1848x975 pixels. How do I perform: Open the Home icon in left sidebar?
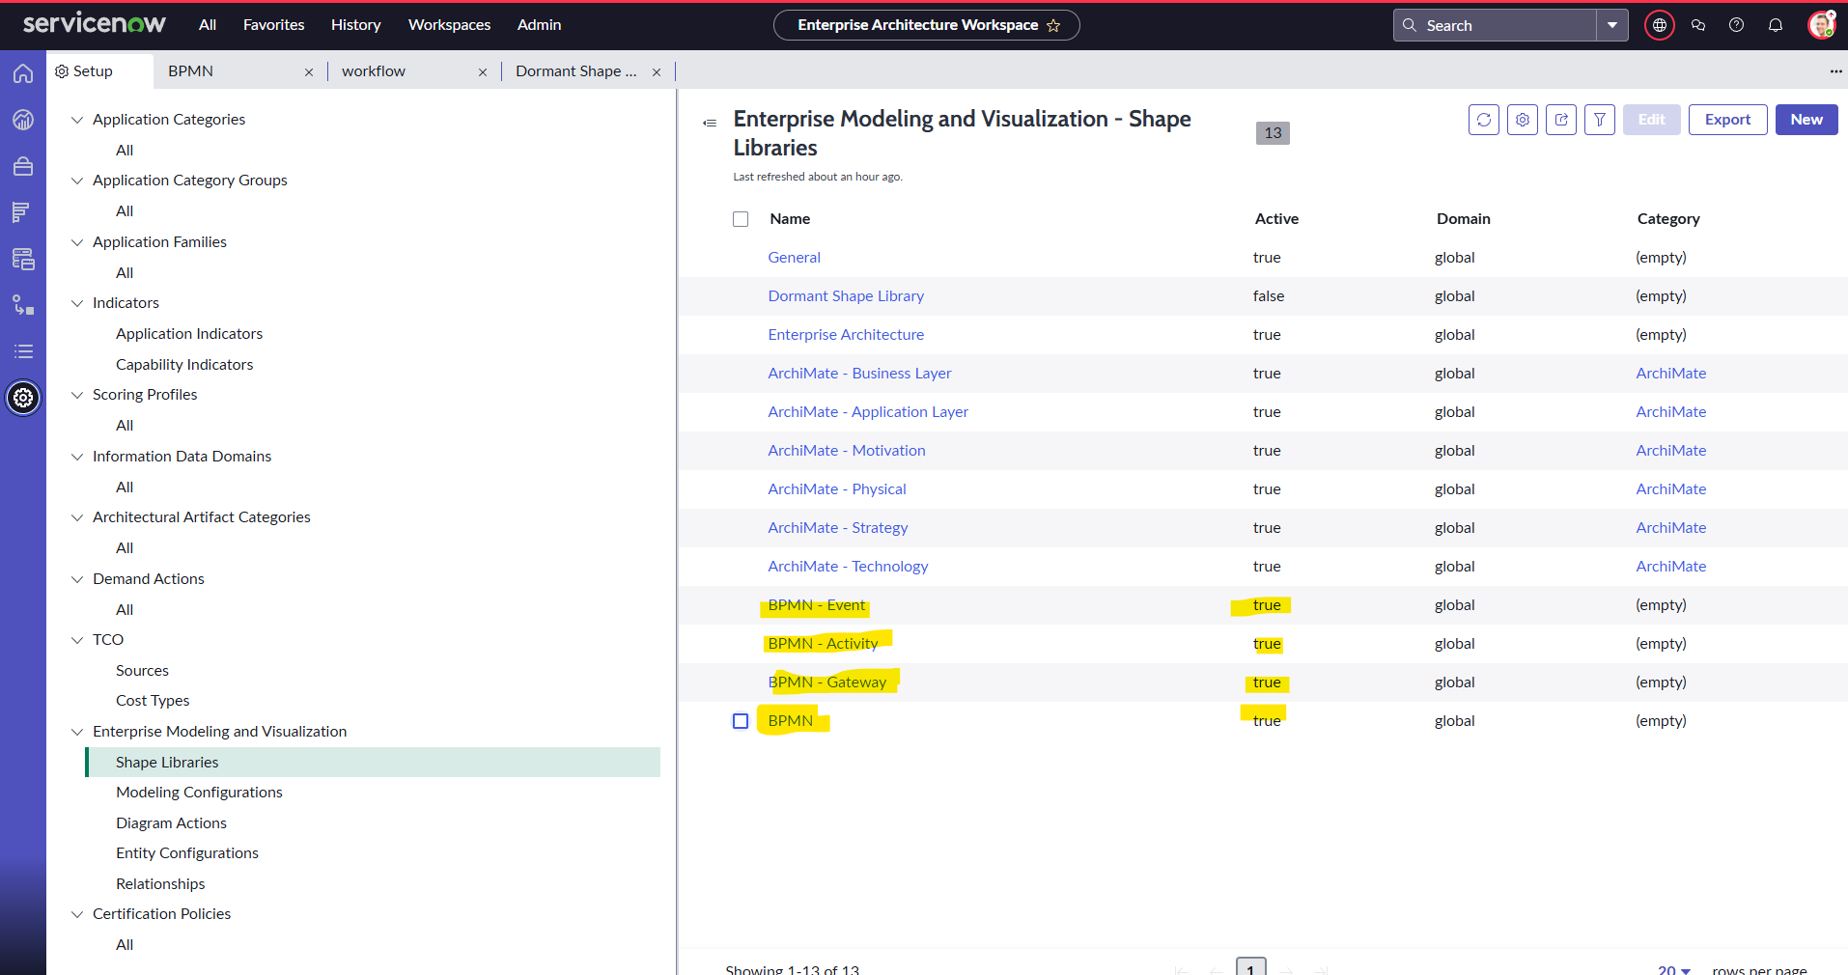23,73
